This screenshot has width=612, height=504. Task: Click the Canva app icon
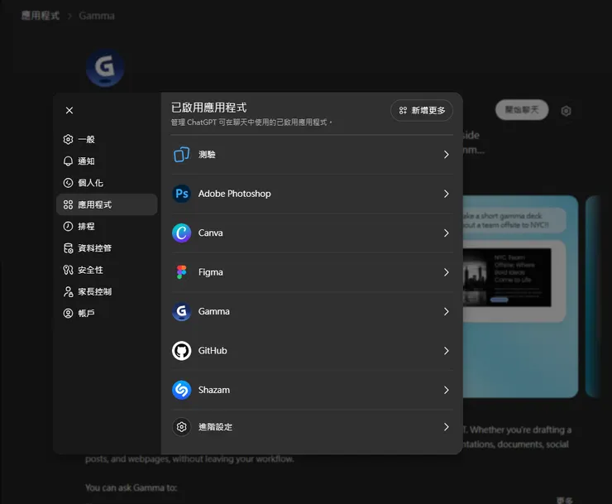click(x=181, y=233)
